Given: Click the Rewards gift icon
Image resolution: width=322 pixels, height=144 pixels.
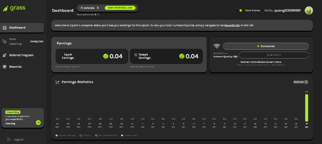Looking at the screenshot, I should click(x=5, y=67).
